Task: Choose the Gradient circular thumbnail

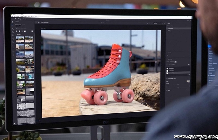Action: [30, 91]
